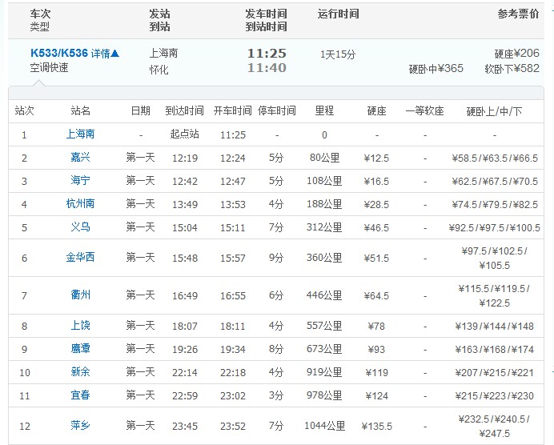Open the 衢州 station link
This screenshot has width=554, height=445.
coord(80,295)
